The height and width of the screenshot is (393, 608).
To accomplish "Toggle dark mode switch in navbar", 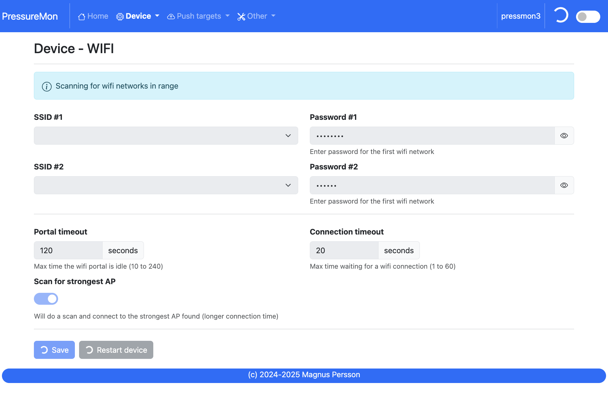I will point(588,16).
